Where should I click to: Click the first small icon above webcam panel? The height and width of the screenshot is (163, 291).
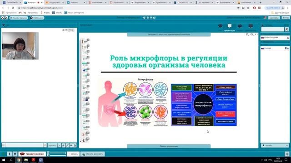pos(63,30)
